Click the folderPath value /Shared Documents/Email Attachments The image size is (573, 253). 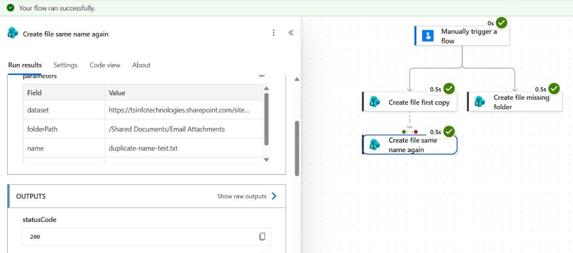coord(167,129)
